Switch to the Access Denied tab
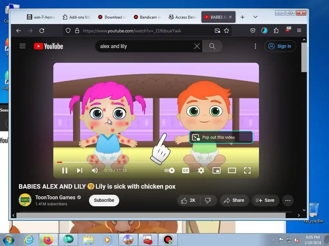This screenshot has width=329, height=246. [183, 17]
